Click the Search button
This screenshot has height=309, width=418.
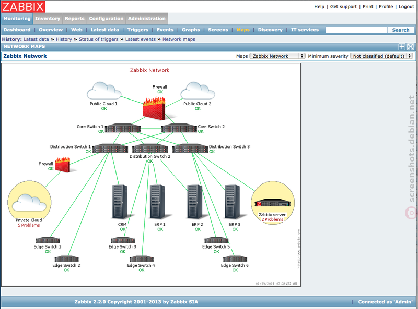click(x=401, y=30)
